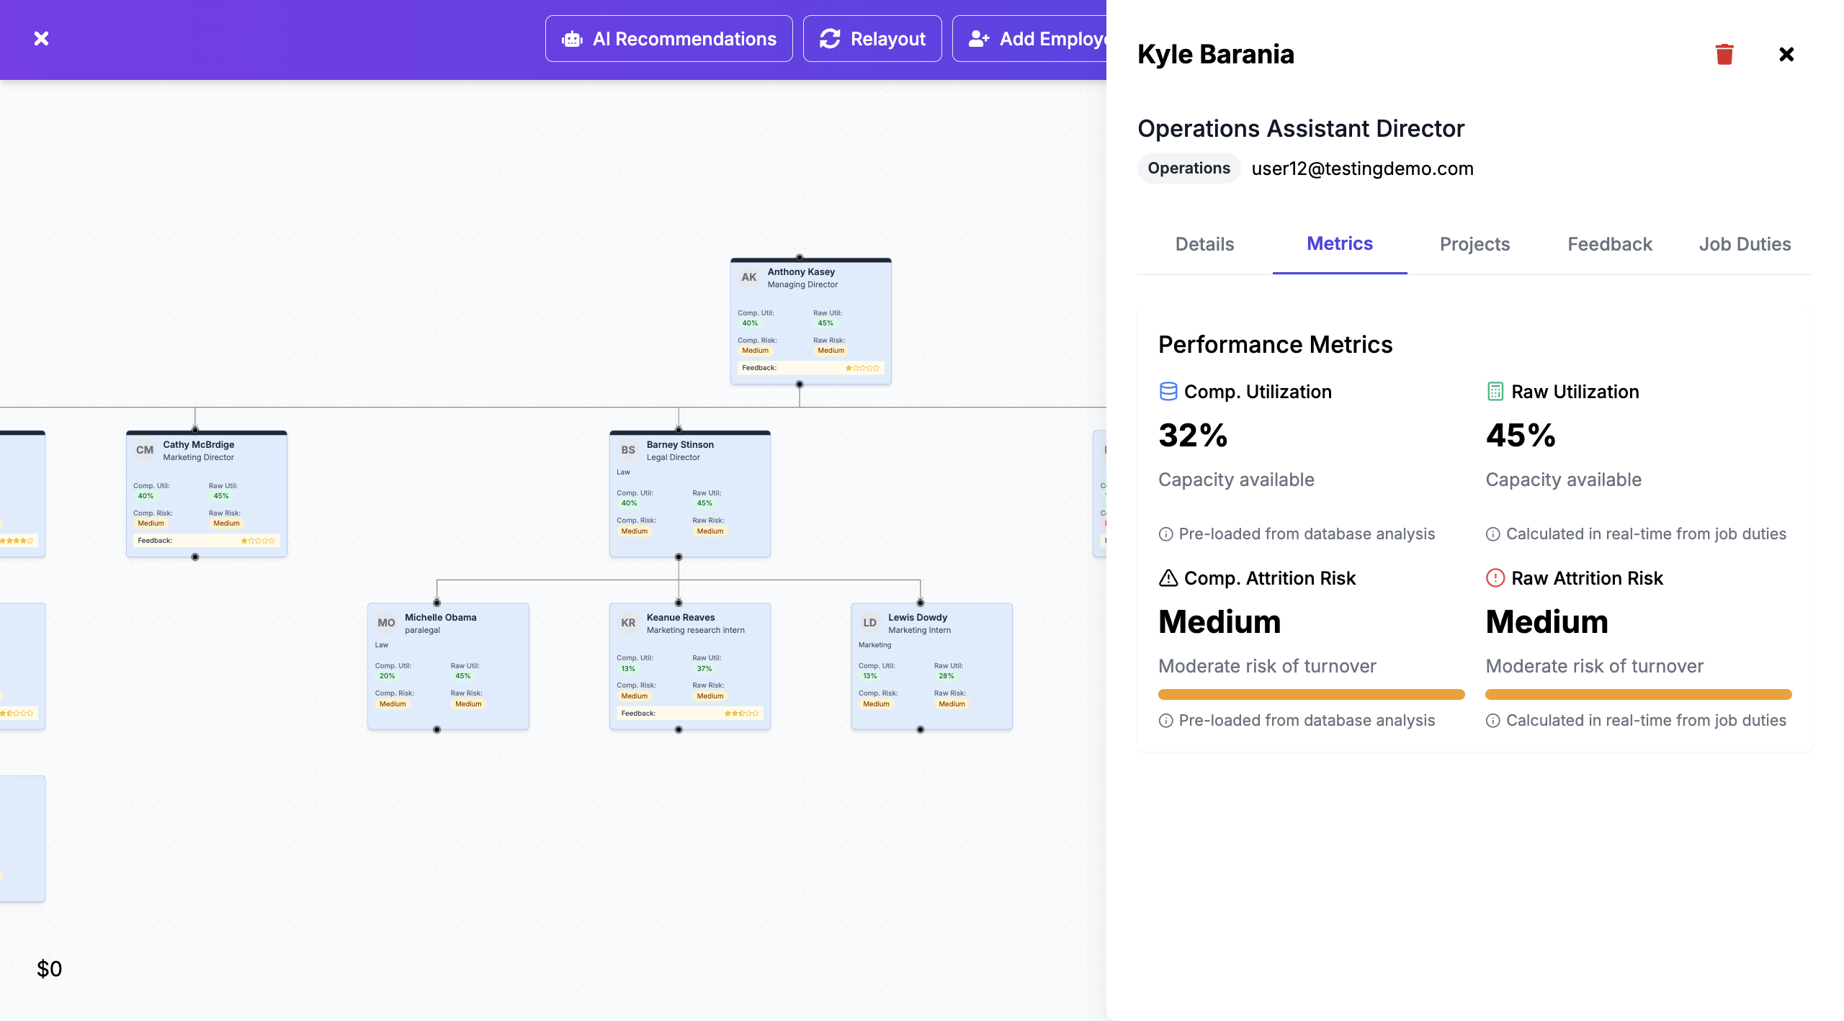
Task: Click the robot icon in AI Recommendations
Action: [572, 39]
